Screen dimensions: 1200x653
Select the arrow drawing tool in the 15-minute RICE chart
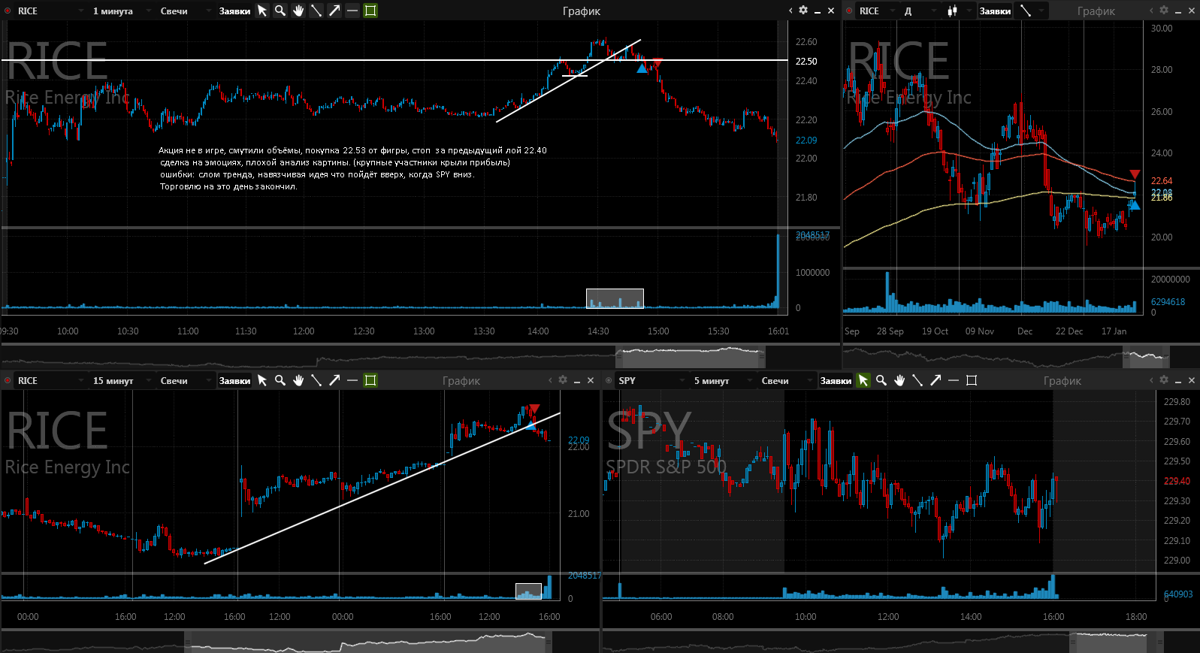point(334,380)
